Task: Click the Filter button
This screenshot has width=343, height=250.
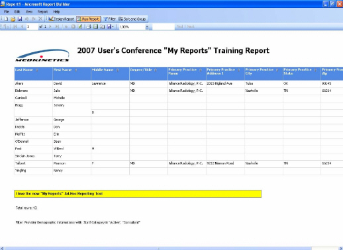Action: [x=110, y=19]
